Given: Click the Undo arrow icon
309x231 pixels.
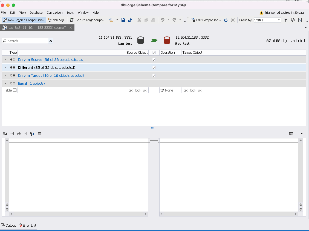Looking at the screenshot, I should click(162, 20).
